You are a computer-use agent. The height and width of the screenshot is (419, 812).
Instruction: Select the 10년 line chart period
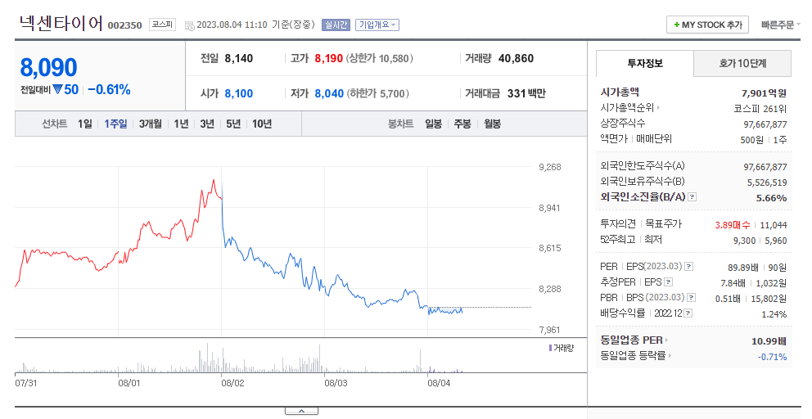[x=261, y=124]
